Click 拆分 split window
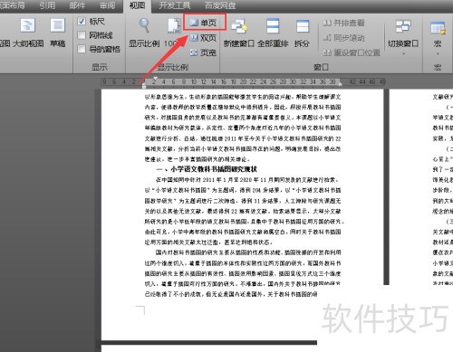Image resolution: width=453 pixels, height=352 pixels. [302, 33]
